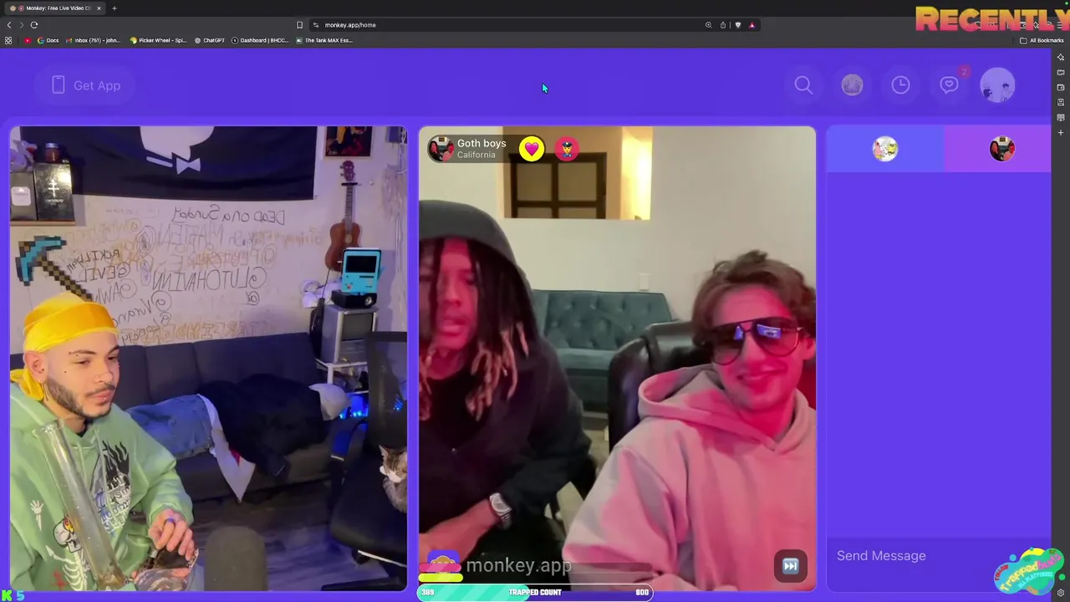Open sidebar settings gear icon
The image size is (1070, 602).
point(1061,593)
